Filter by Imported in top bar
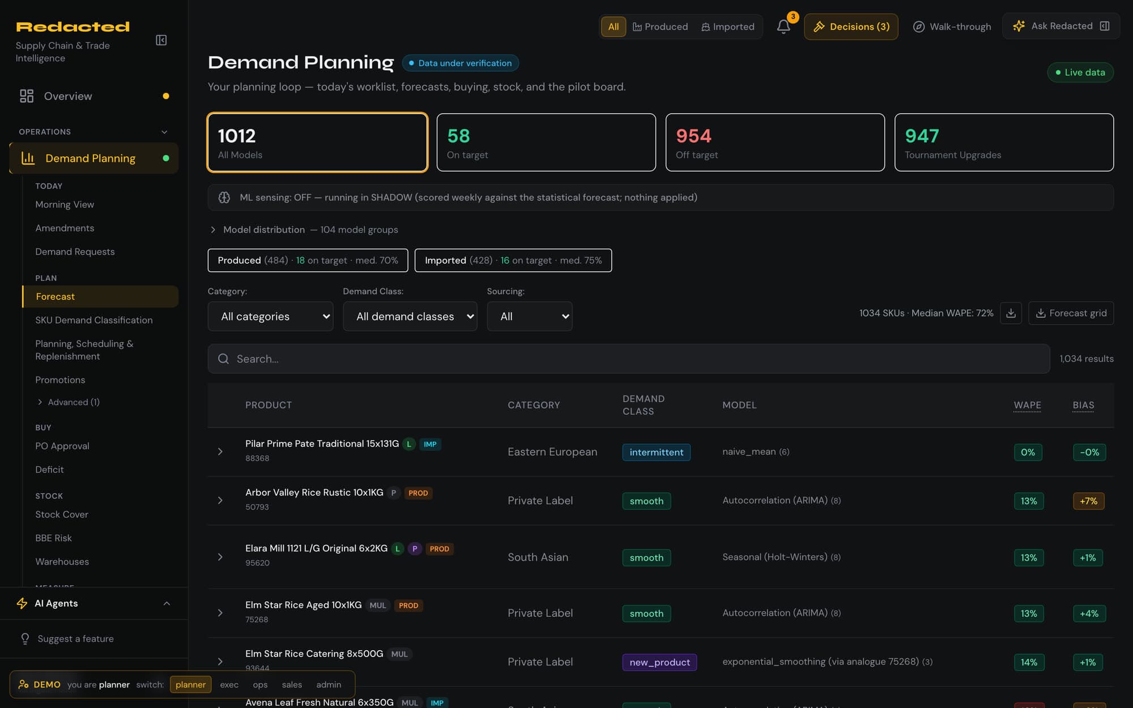The image size is (1133, 708). [728, 27]
